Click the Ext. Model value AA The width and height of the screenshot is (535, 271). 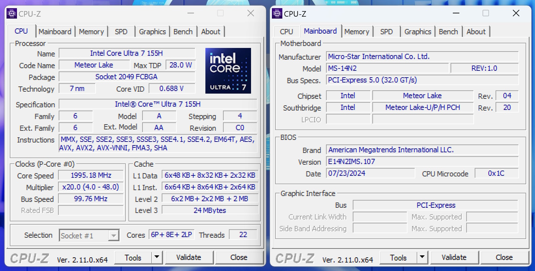pos(159,128)
